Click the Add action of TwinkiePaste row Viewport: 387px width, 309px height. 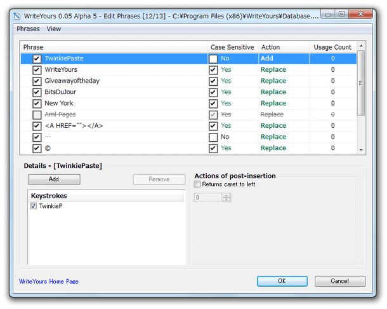click(267, 58)
